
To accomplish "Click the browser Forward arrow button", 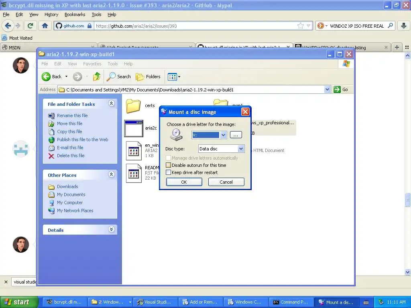I will click(x=18, y=26).
